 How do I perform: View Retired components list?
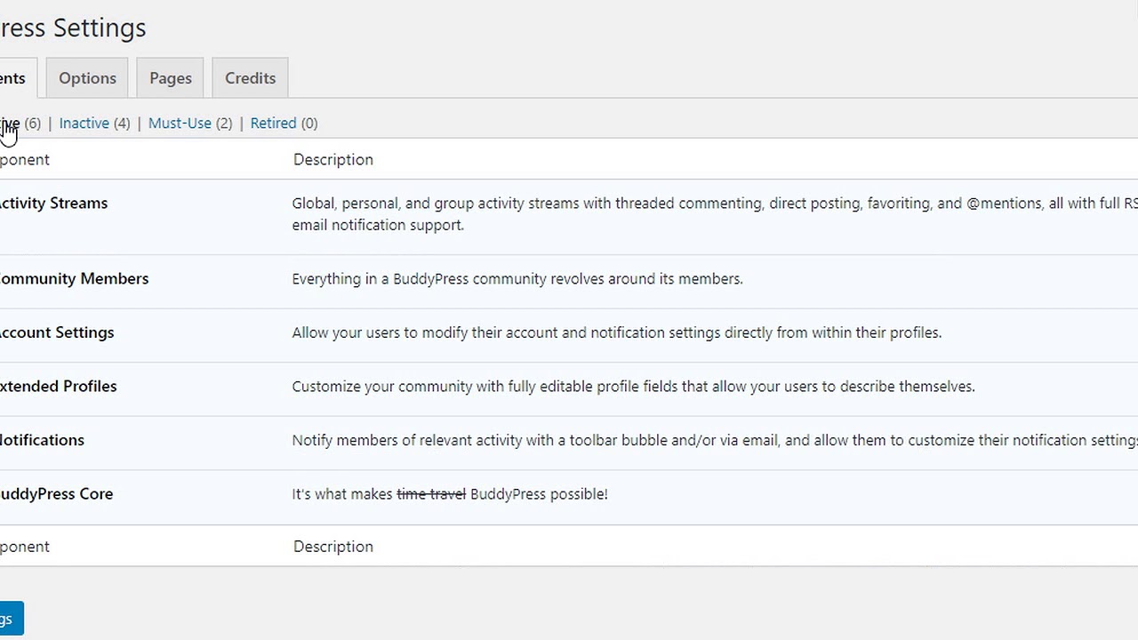(273, 124)
